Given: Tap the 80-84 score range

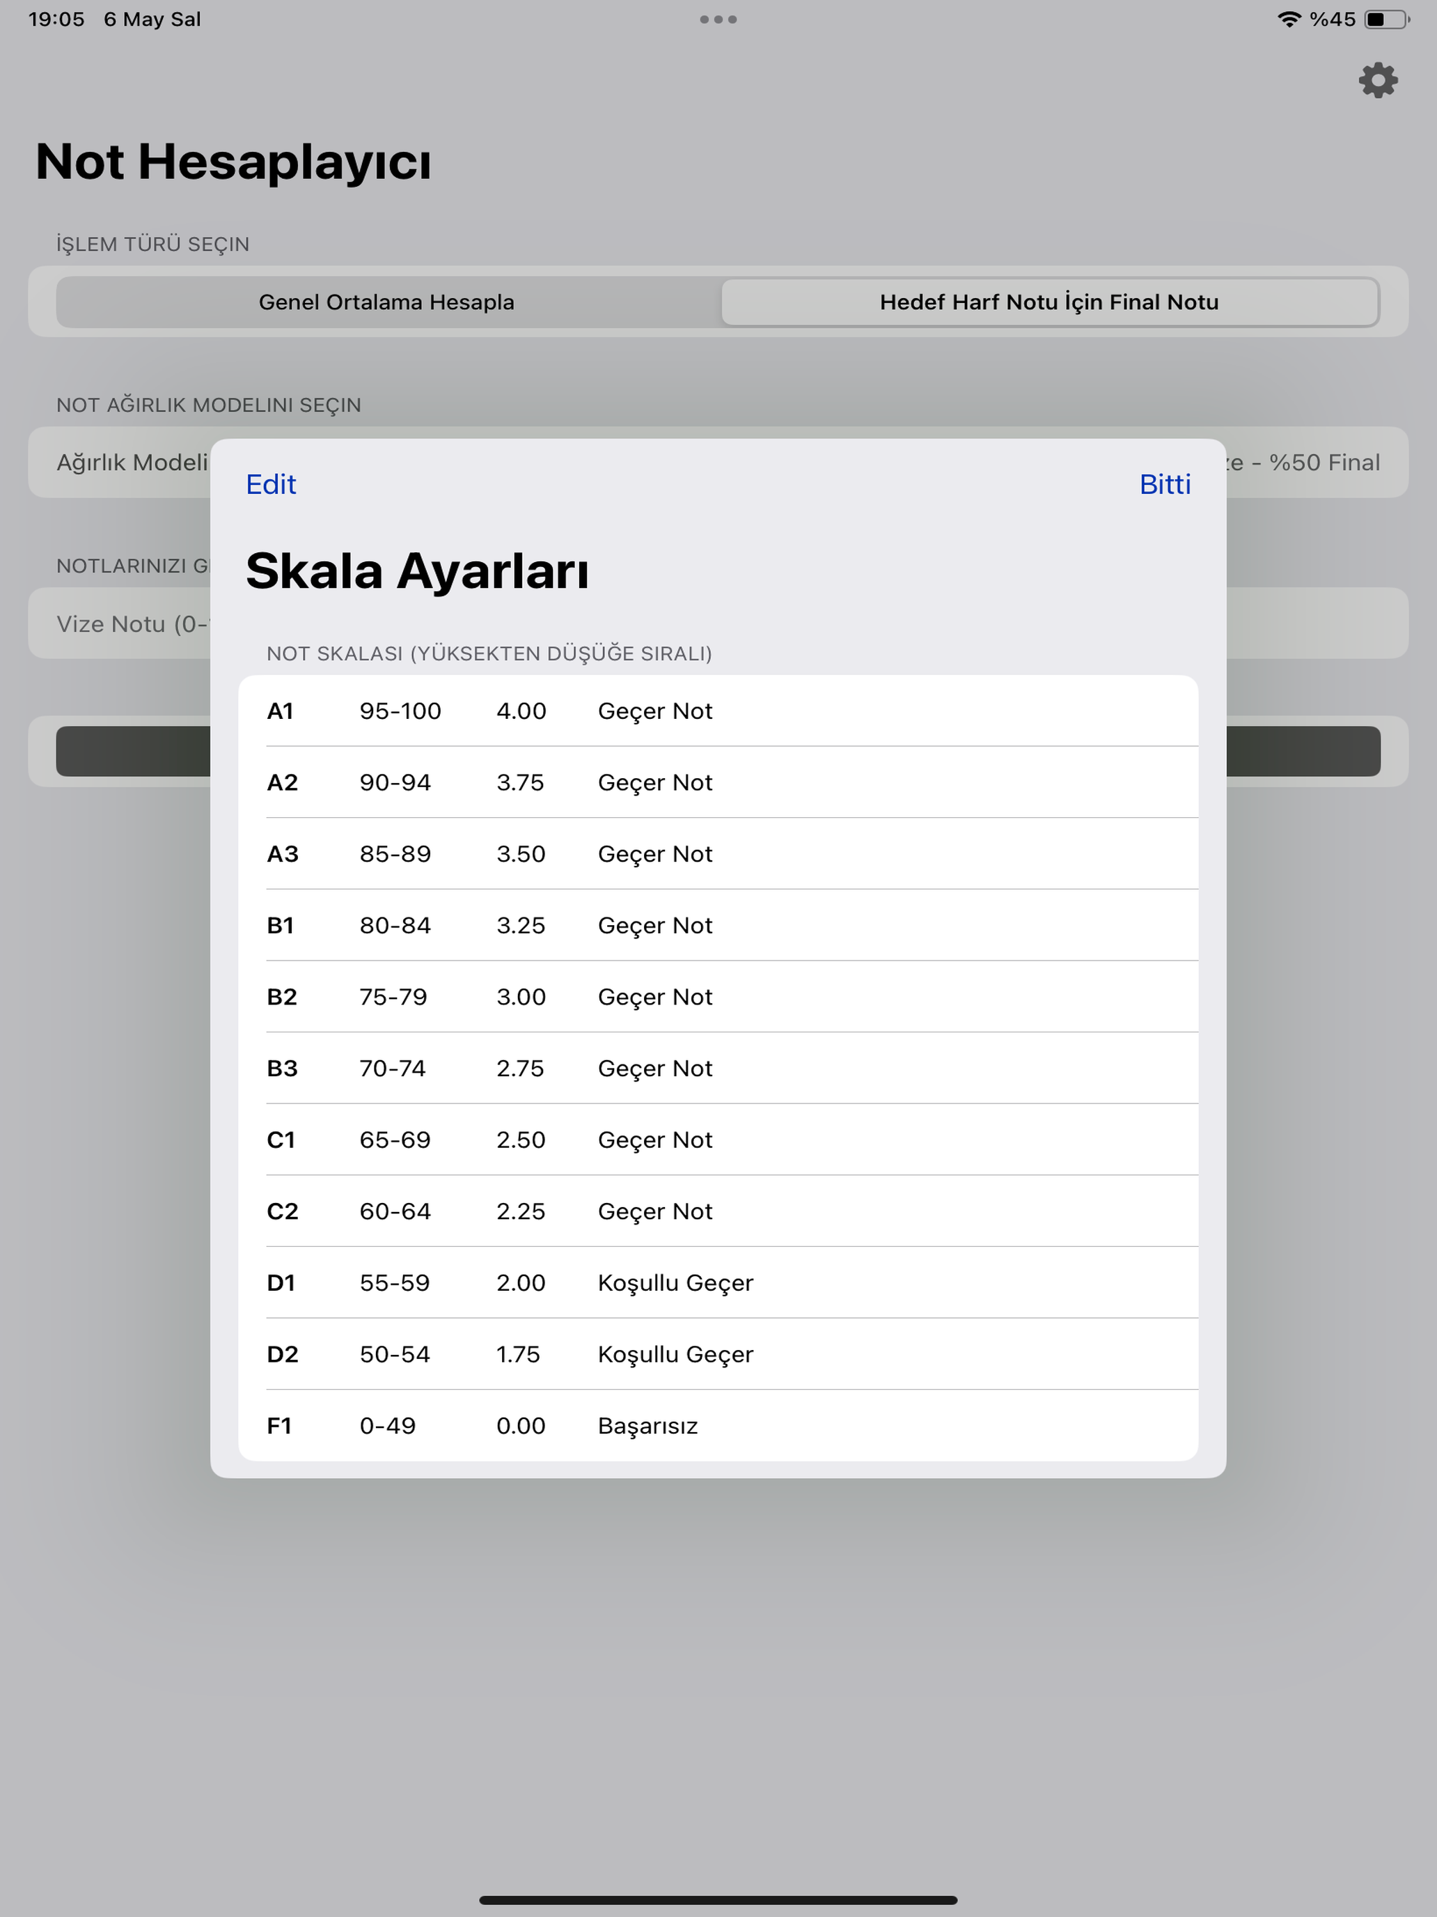Looking at the screenshot, I should pos(395,926).
